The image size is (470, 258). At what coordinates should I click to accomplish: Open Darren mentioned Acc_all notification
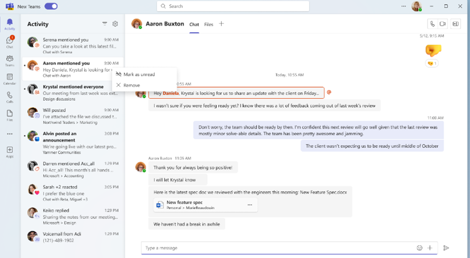(x=73, y=169)
